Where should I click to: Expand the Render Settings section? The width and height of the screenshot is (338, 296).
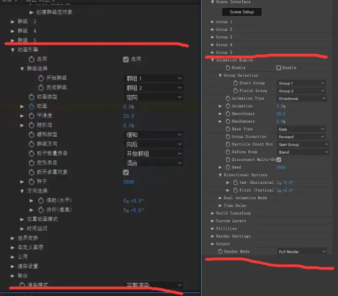(x=213, y=236)
